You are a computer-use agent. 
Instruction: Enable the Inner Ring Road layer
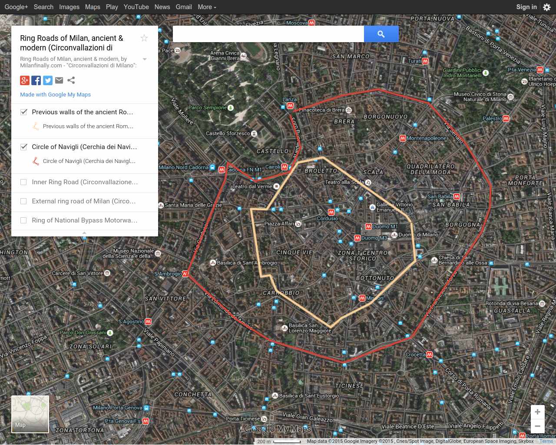click(x=23, y=182)
